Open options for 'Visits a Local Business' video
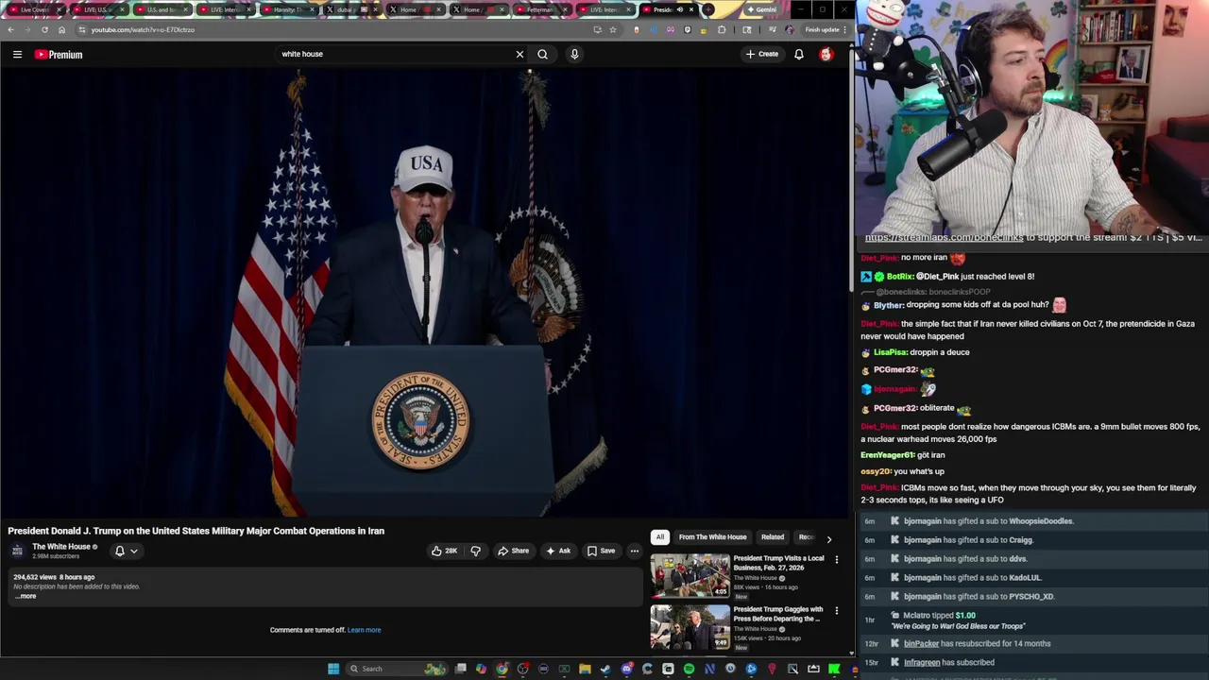This screenshot has height=680, width=1209. tap(836, 560)
